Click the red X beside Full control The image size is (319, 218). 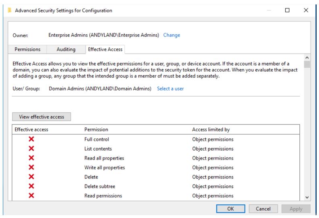[x=31, y=139]
